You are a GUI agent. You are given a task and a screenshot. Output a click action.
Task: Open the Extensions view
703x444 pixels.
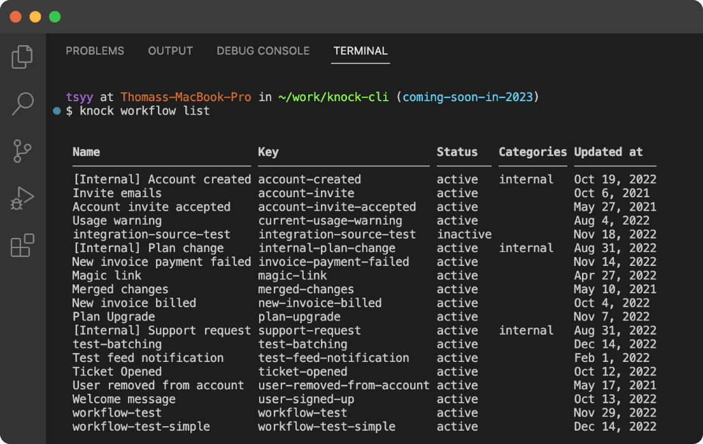coord(22,245)
